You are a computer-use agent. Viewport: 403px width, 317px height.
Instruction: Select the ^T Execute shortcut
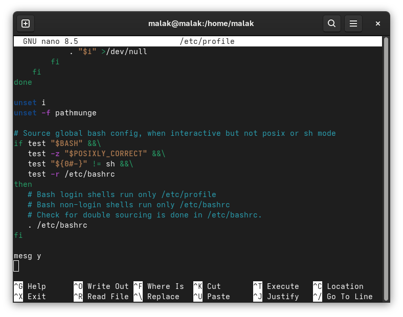(276, 286)
